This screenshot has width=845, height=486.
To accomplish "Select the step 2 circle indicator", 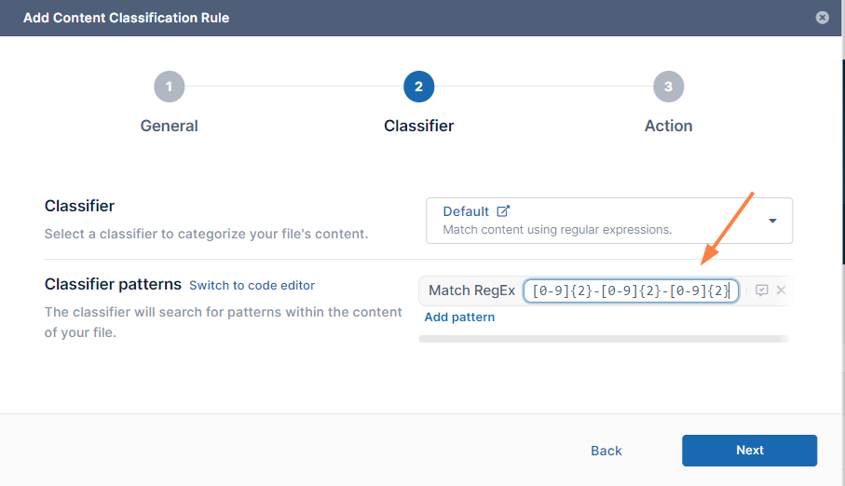I will point(418,87).
